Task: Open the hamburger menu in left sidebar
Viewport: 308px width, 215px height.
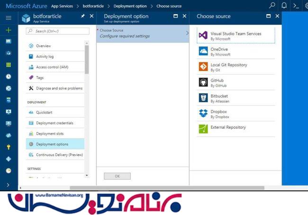Action: pos(9,18)
